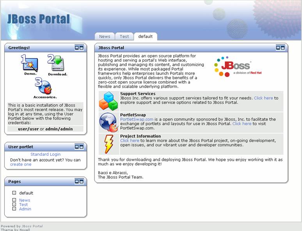302x231 pixels.
Task: Click the 'Accessorize.' label
Action: point(45,97)
